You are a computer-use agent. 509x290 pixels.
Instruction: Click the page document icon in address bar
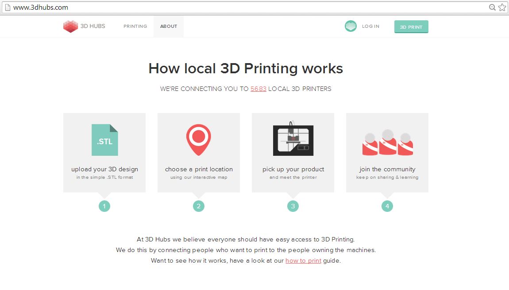[x=8, y=7]
